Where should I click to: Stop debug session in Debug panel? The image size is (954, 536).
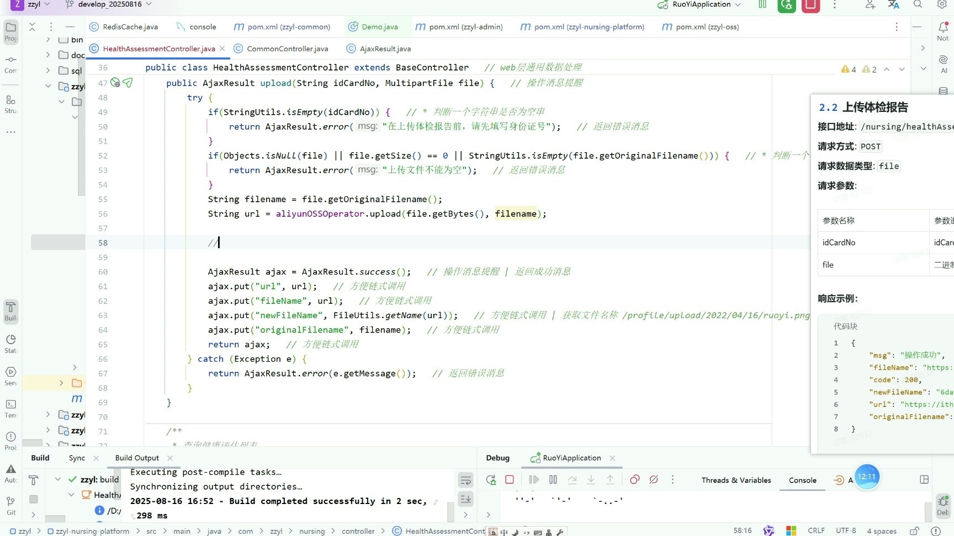pos(510,480)
